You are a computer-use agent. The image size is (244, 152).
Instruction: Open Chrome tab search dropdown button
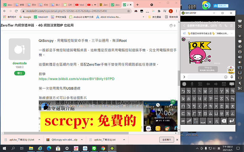point(151,5)
